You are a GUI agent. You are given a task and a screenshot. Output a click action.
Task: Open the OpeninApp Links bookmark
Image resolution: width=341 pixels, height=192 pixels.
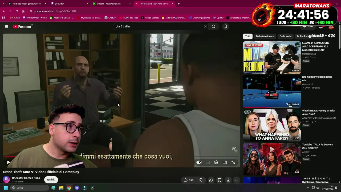click(x=200, y=18)
